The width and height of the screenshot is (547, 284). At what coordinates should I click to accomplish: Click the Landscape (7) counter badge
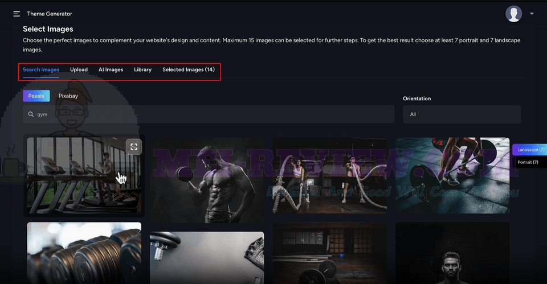(529, 150)
